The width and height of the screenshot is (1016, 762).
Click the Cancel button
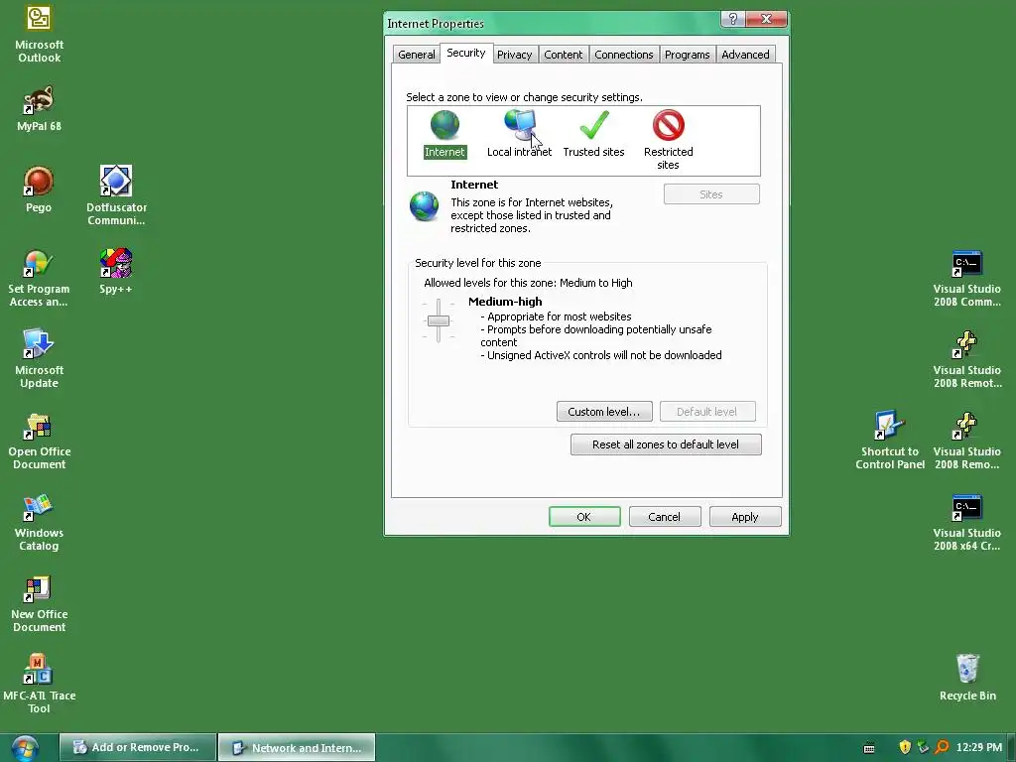point(664,516)
